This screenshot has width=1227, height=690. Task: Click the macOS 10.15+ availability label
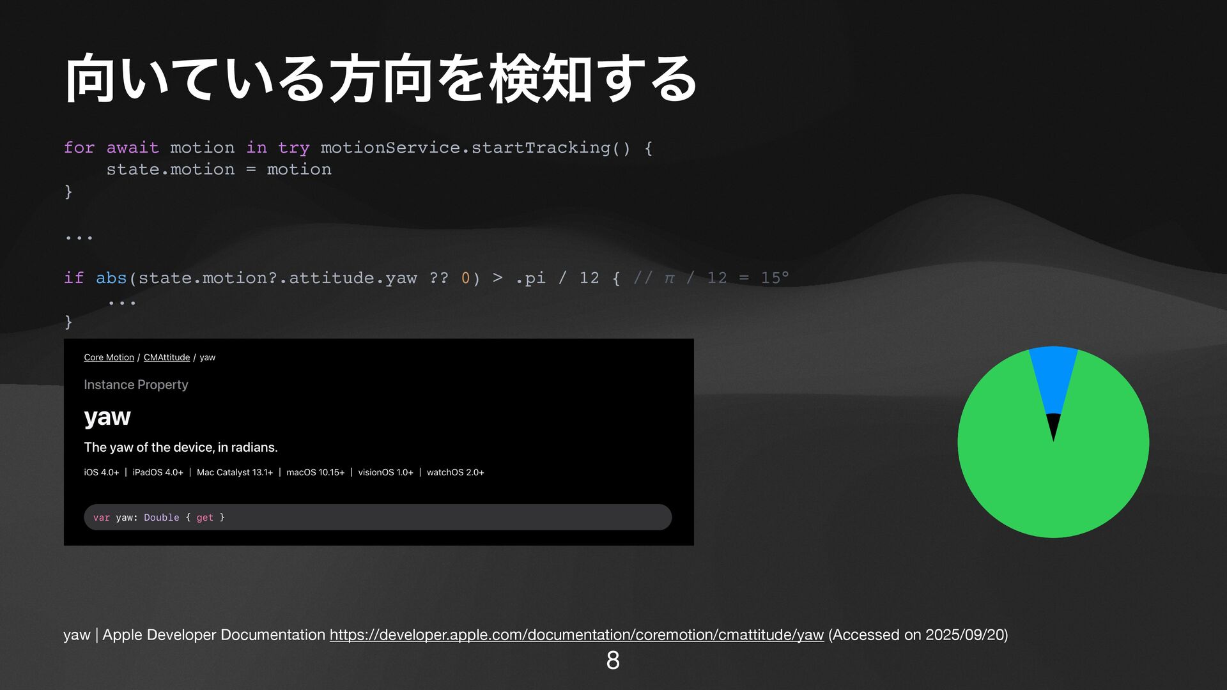[x=315, y=473]
